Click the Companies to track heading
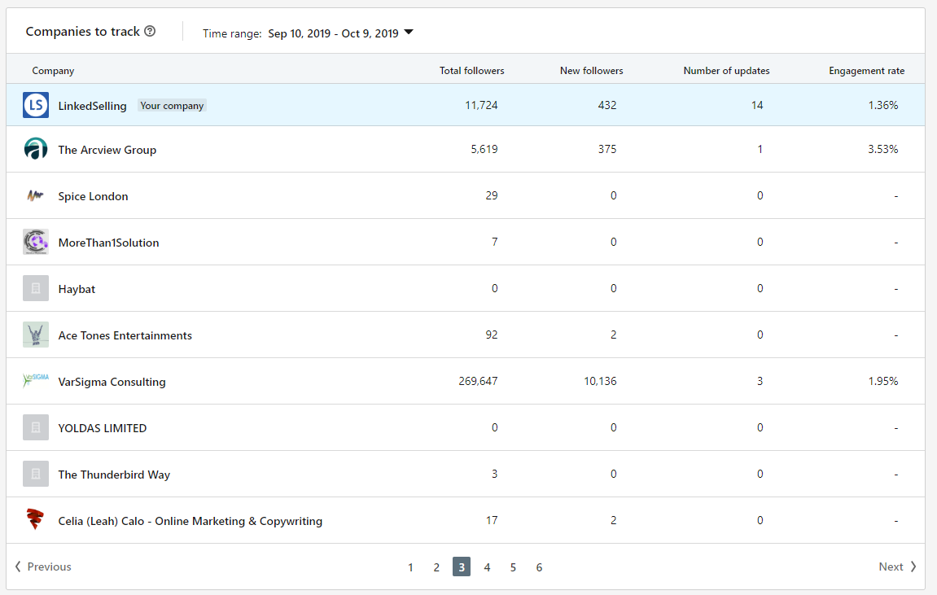 [82, 32]
